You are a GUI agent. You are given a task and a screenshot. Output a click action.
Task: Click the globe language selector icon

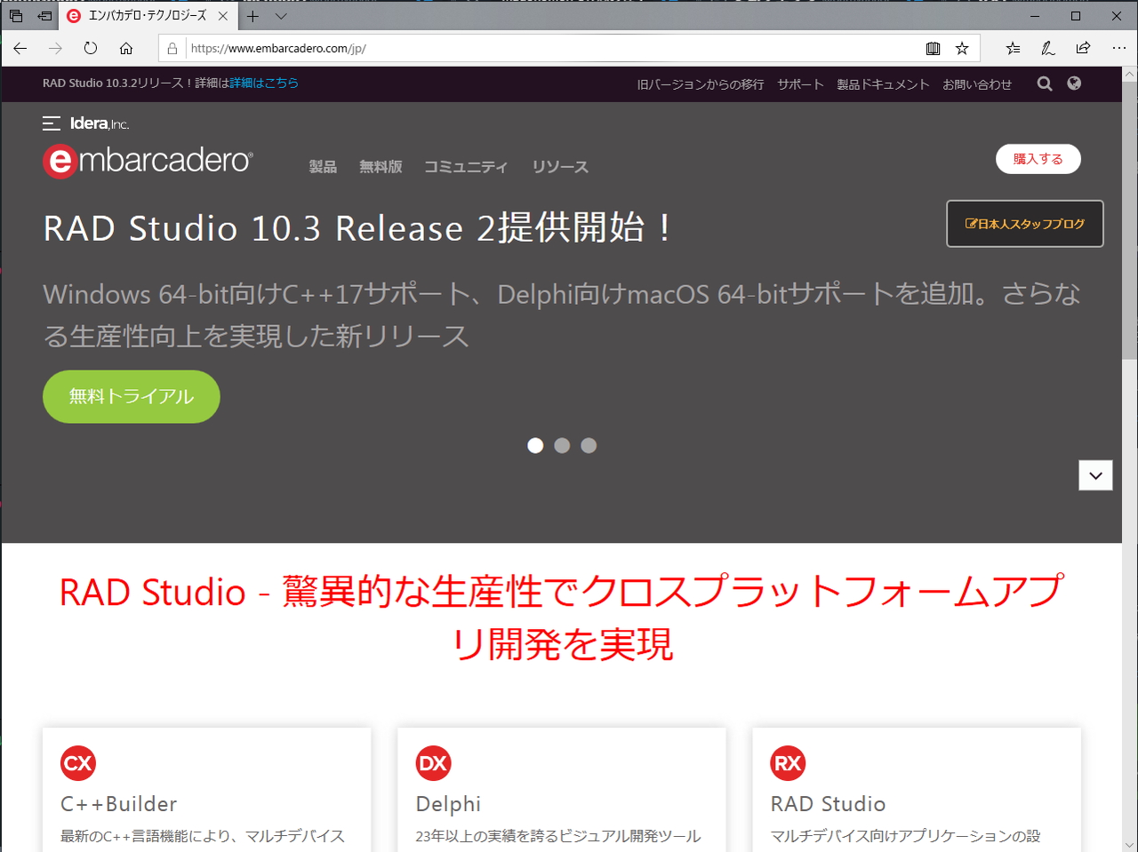[x=1074, y=84]
